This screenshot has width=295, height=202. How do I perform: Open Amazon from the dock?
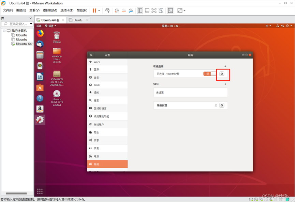40,109
